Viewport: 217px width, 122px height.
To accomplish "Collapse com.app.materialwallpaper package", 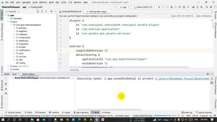I will [x=11, y=25].
